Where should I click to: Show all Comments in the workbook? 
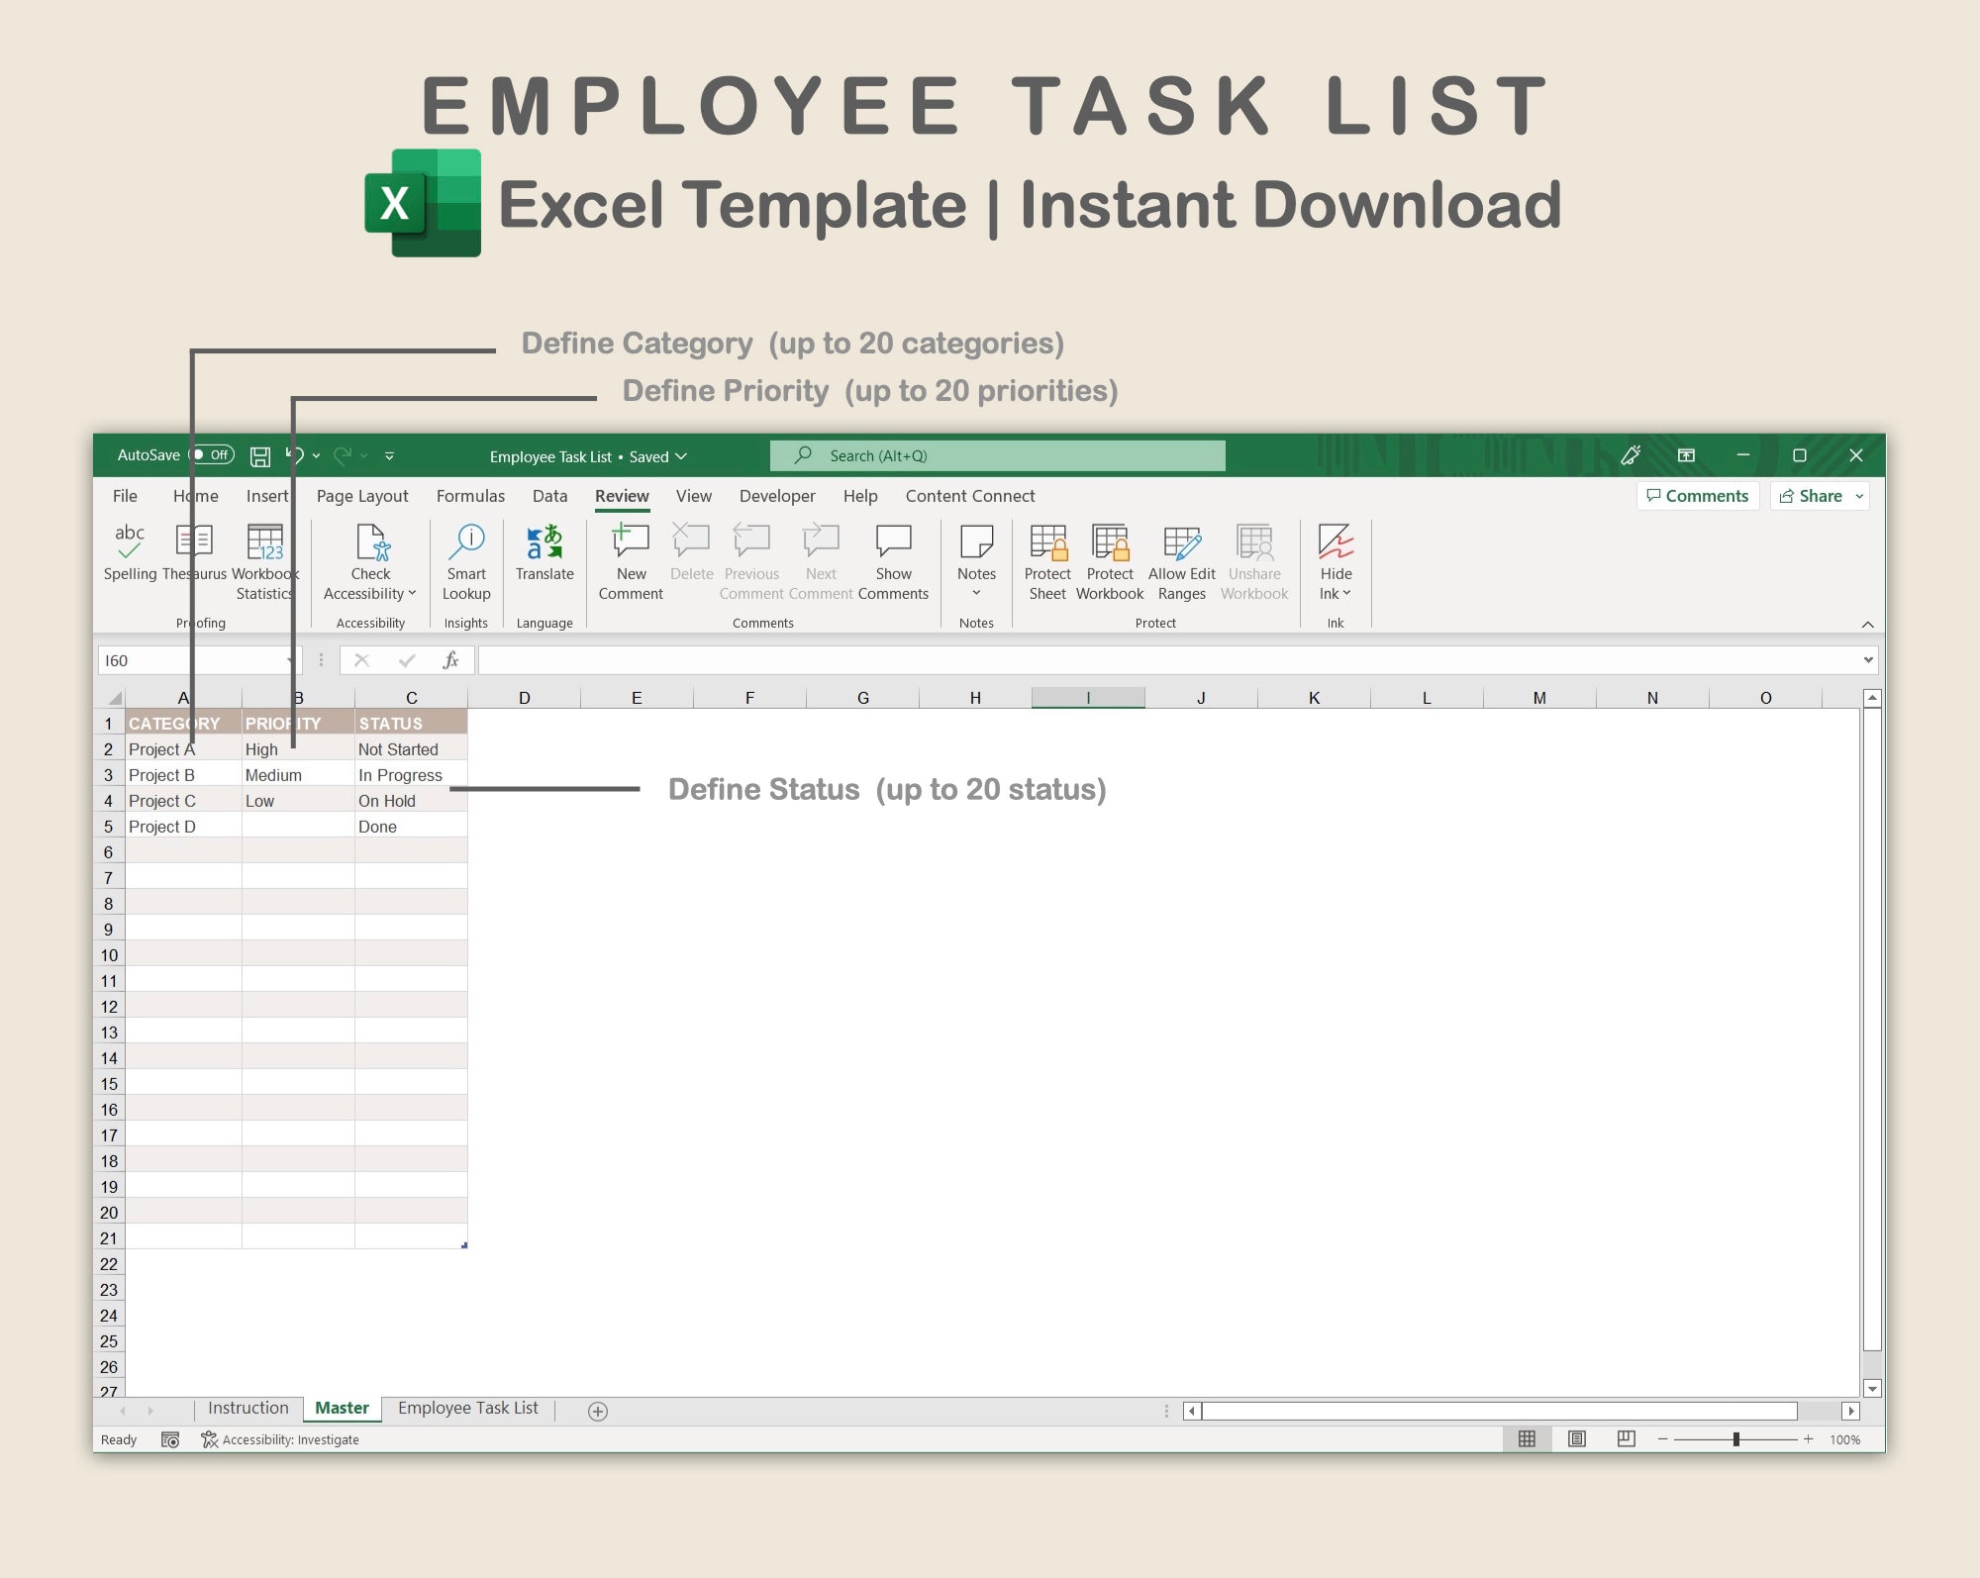click(893, 559)
